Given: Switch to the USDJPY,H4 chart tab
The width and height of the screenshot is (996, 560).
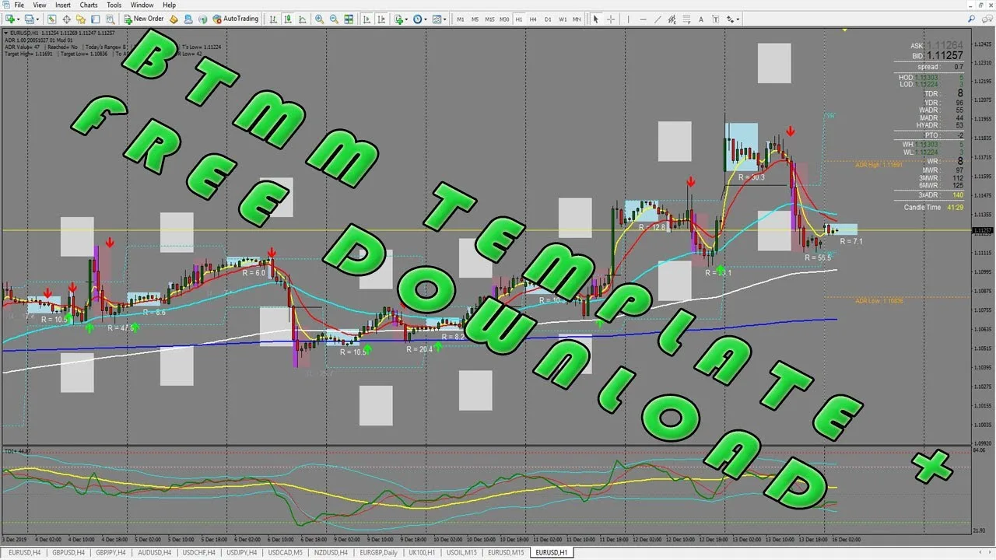Looking at the screenshot, I should tap(240, 553).
